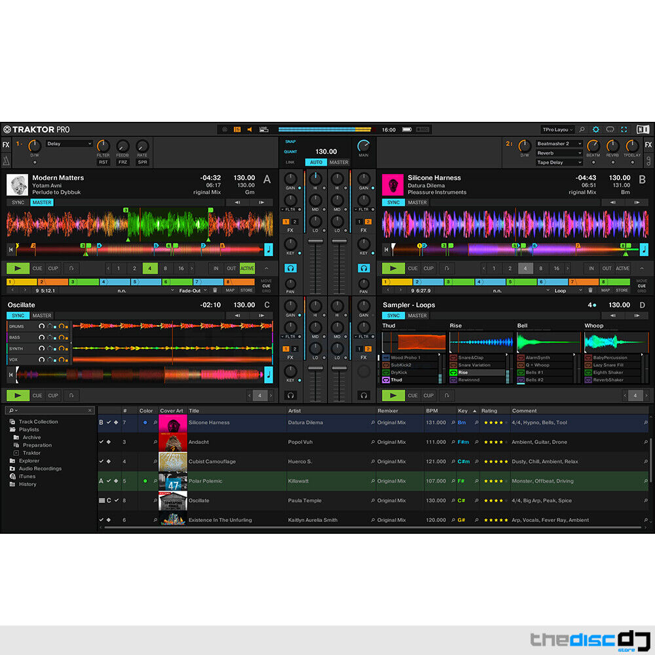Image resolution: width=655 pixels, height=655 pixels.
Task: Click the browser search field
Action: (50, 411)
